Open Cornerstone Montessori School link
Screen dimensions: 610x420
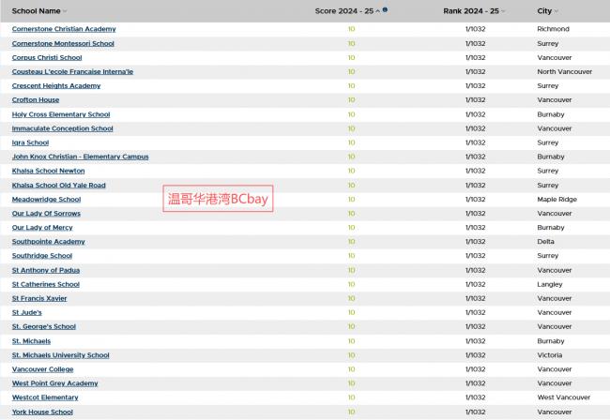click(x=63, y=43)
